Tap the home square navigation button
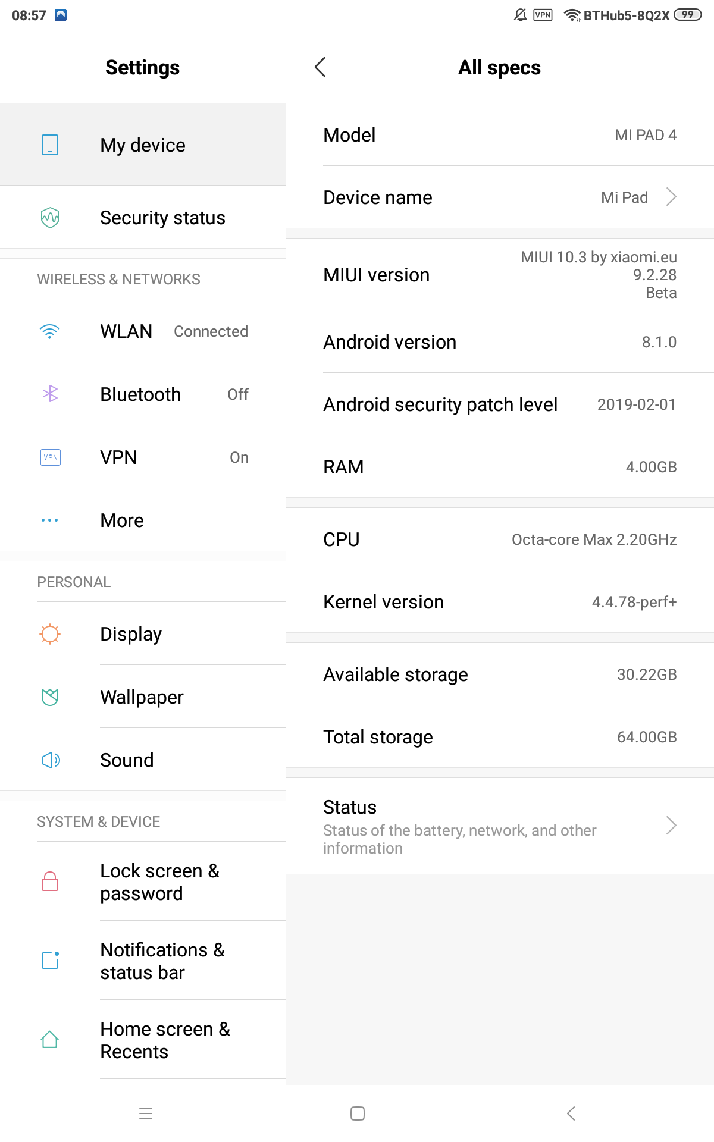Image resolution: width=714 pixels, height=1142 pixels. [358, 1113]
